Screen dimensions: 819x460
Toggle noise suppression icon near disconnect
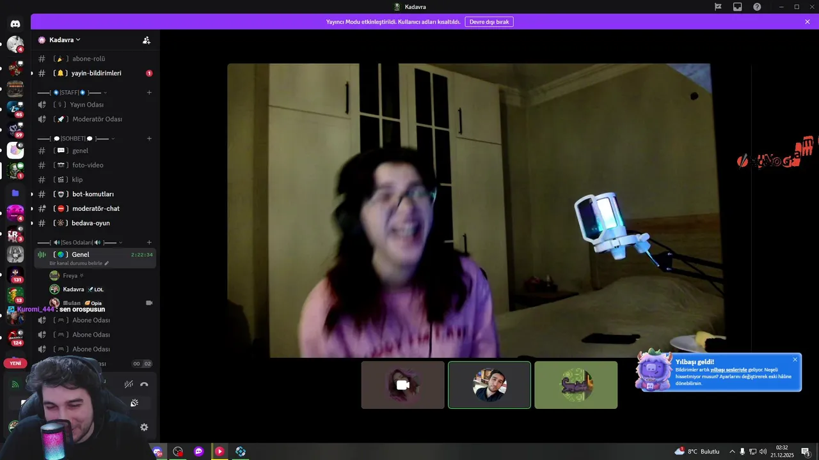tap(129, 384)
